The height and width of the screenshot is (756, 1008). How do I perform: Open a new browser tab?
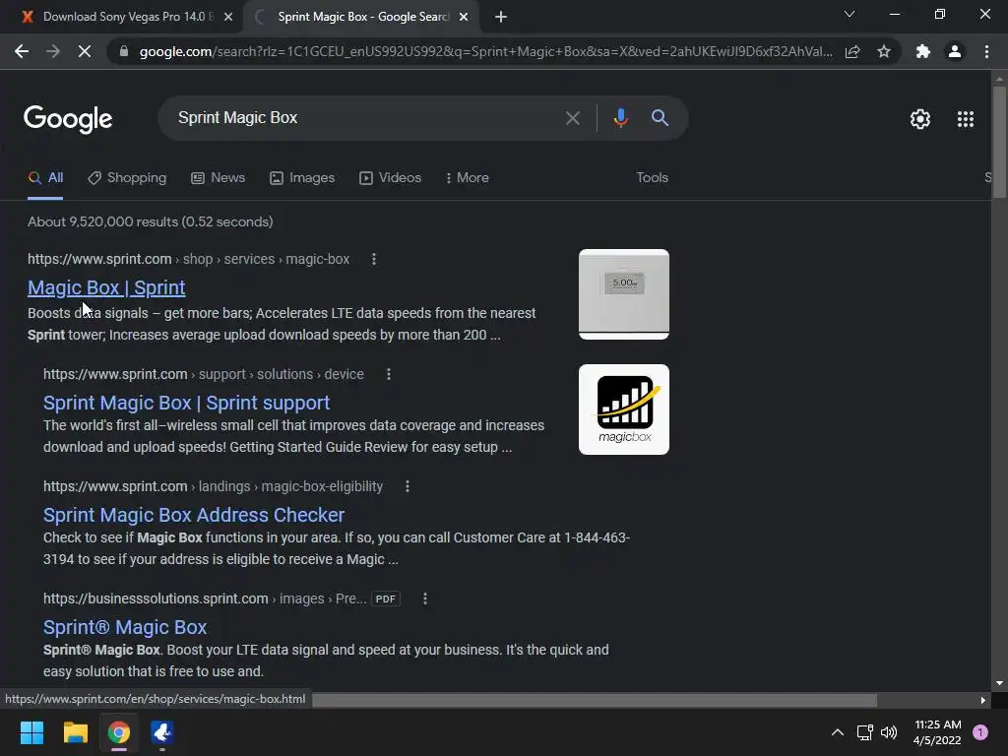[501, 17]
